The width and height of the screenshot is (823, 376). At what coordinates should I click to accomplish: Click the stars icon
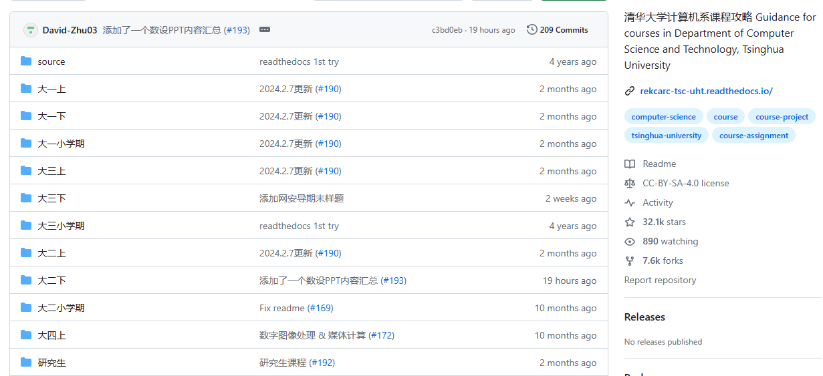[x=630, y=222]
